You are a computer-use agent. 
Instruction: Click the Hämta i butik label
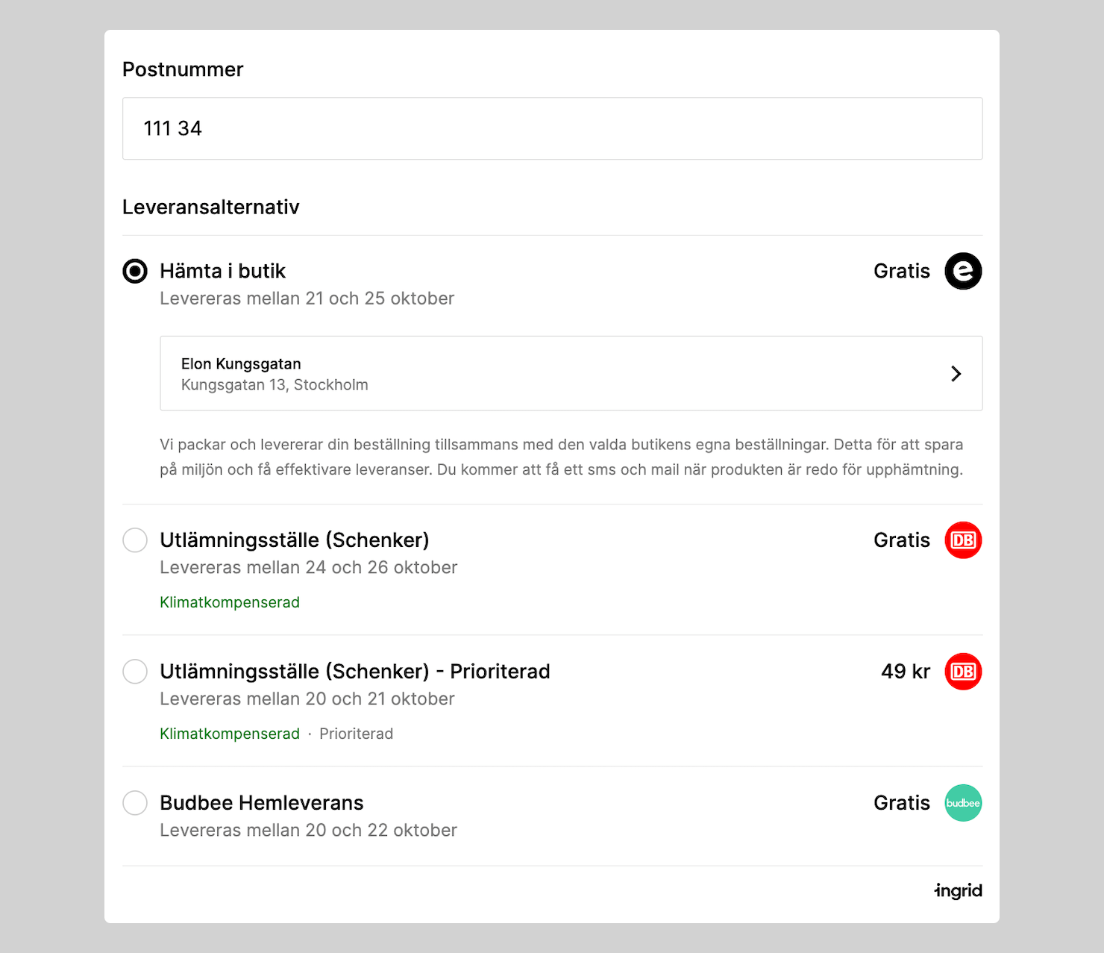pos(223,271)
